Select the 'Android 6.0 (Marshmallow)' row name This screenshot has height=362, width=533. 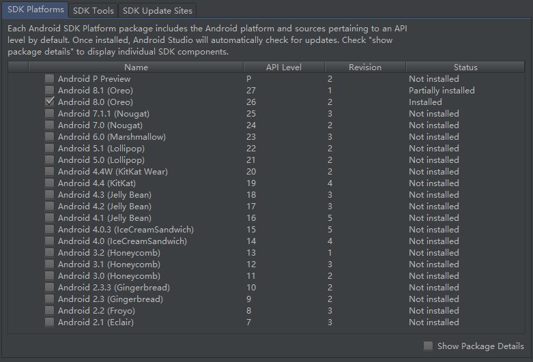tap(112, 136)
